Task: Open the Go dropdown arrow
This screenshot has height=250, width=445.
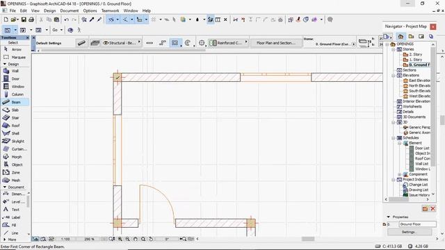Action: [x=61, y=30]
